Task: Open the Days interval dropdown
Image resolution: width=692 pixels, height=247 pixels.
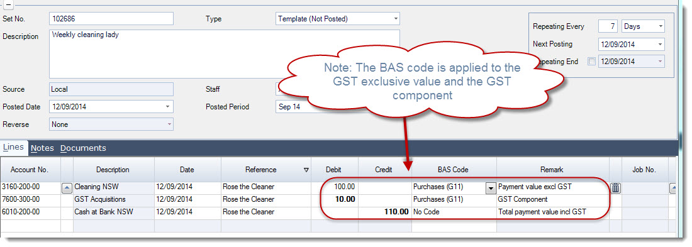Action: (660, 26)
